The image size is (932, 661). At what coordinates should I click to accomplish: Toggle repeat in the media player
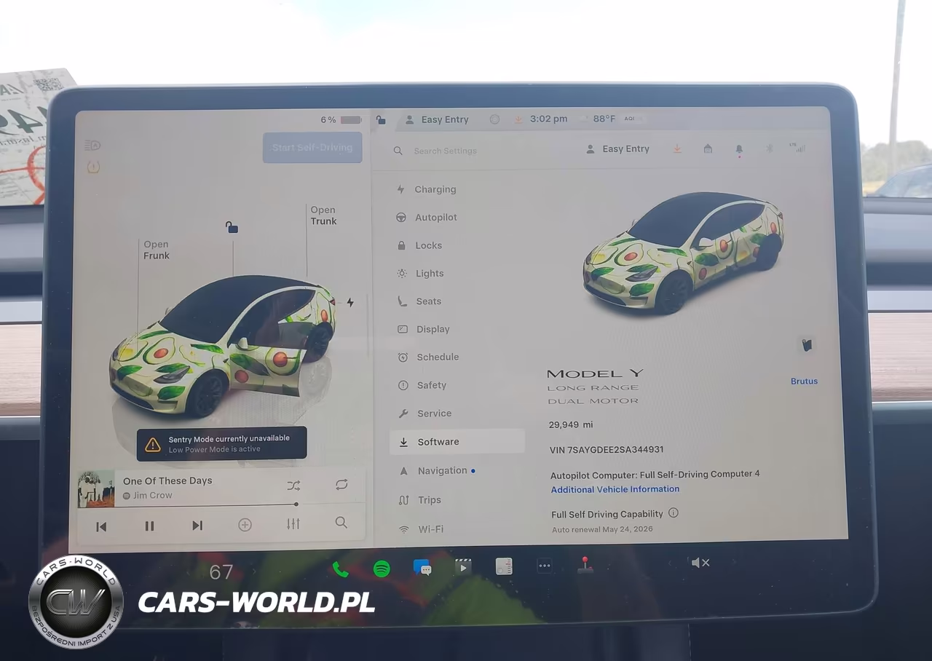pyautogui.click(x=341, y=485)
